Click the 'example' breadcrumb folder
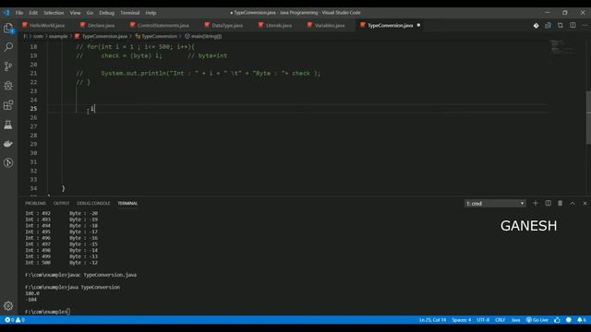Image resolution: width=591 pixels, height=332 pixels. [x=58, y=37]
